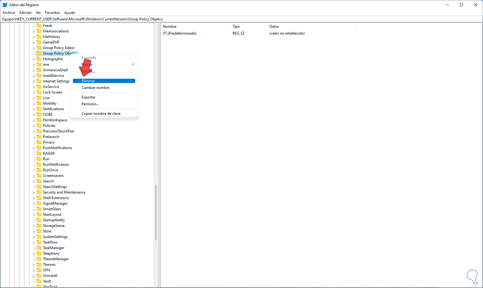
Task: Open the Ayuda menu
Action: coord(69,13)
